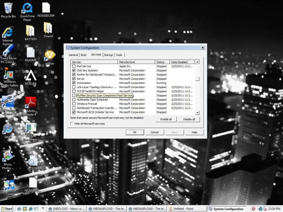Click the taskbar clock showing 12:24 PM
The image size is (283, 212).
click(x=274, y=209)
